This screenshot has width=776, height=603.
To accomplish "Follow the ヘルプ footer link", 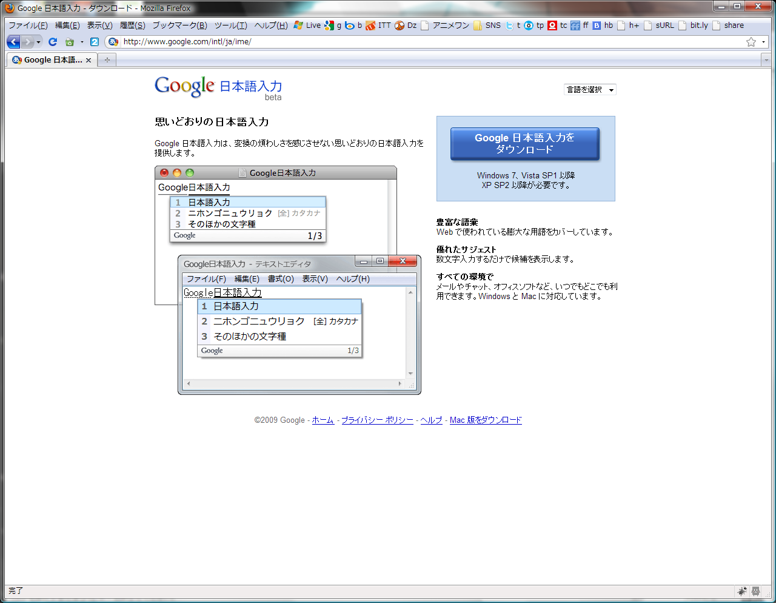I will point(431,420).
